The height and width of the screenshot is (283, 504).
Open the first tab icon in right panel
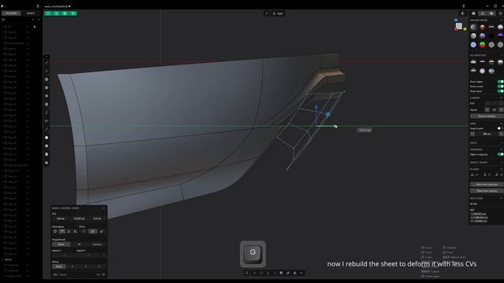pyautogui.click(x=473, y=13)
